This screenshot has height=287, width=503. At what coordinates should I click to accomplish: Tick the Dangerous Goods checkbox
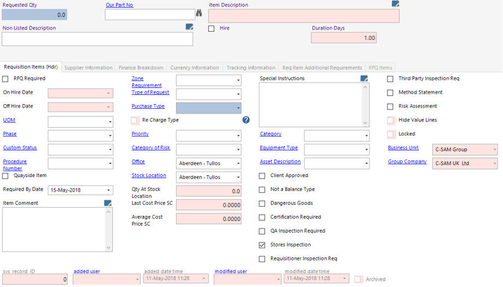(262, 203)
